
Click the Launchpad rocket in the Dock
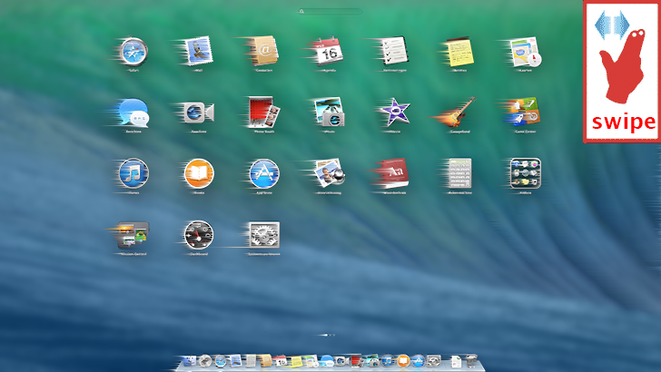pyautogui.click(x=205, y=361)
